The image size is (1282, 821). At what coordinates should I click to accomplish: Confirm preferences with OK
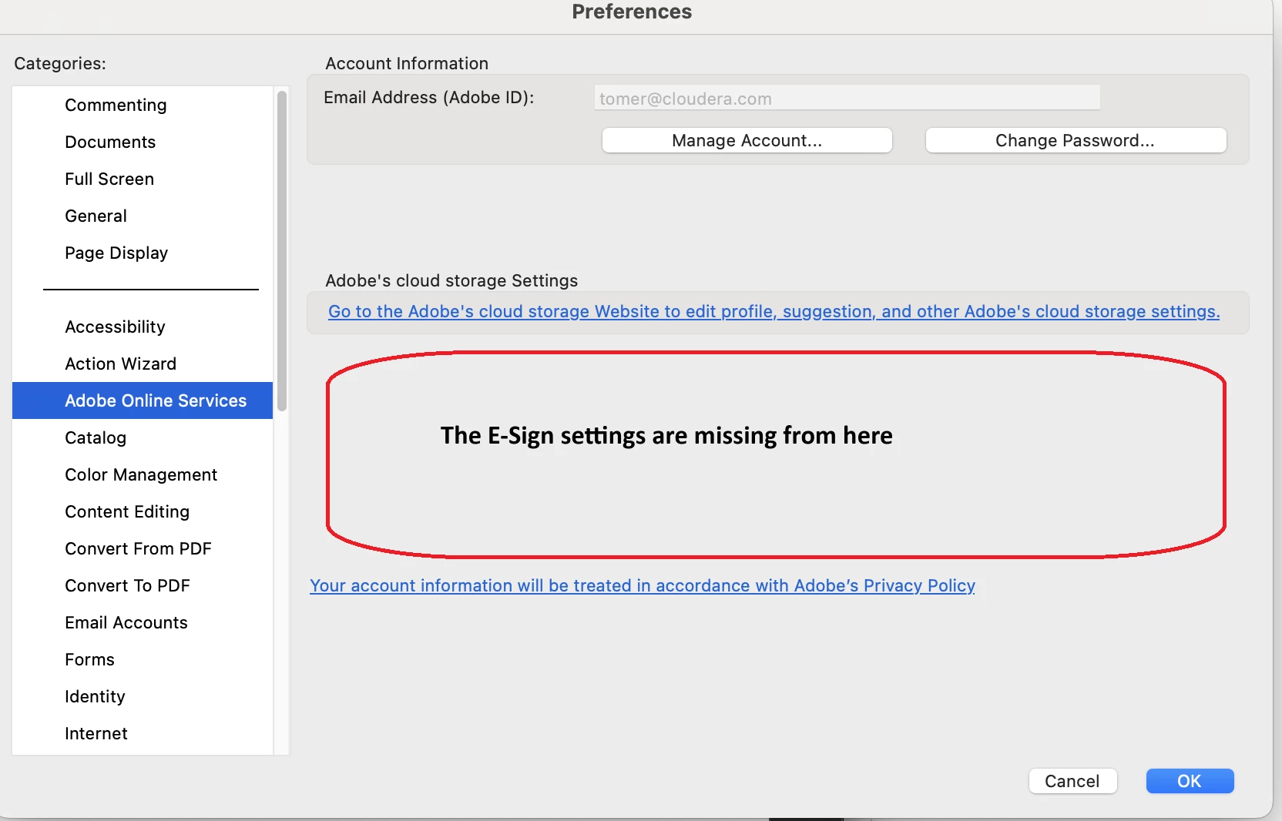click(x=1190, y=781)
